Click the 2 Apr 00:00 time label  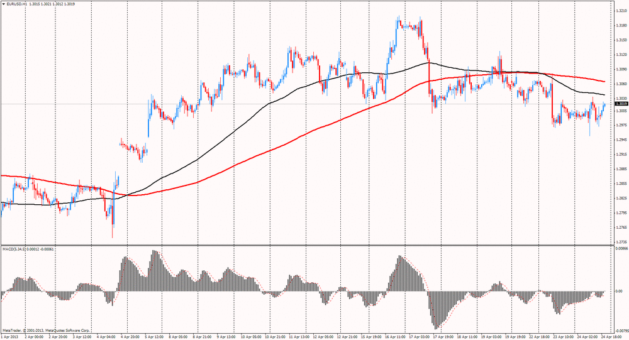coord(34,337)
